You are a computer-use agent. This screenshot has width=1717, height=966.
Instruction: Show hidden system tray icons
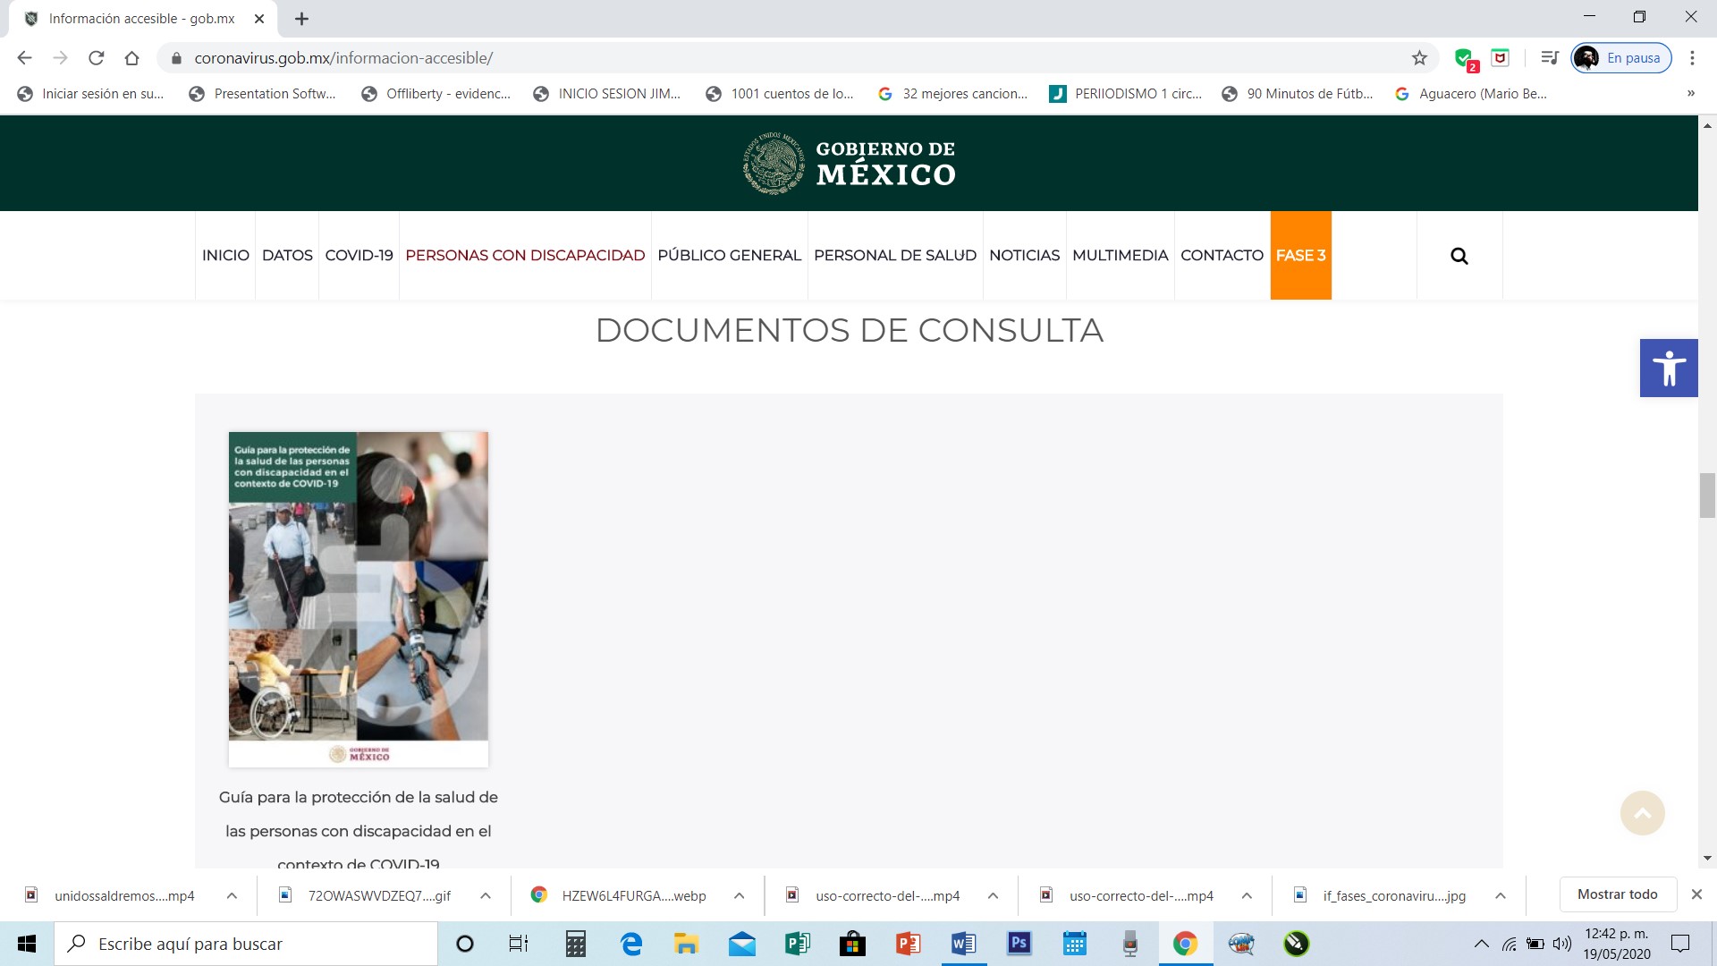[1482, 944]
